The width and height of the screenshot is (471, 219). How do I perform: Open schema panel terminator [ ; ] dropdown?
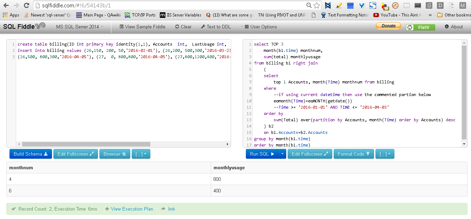(141, 154)
